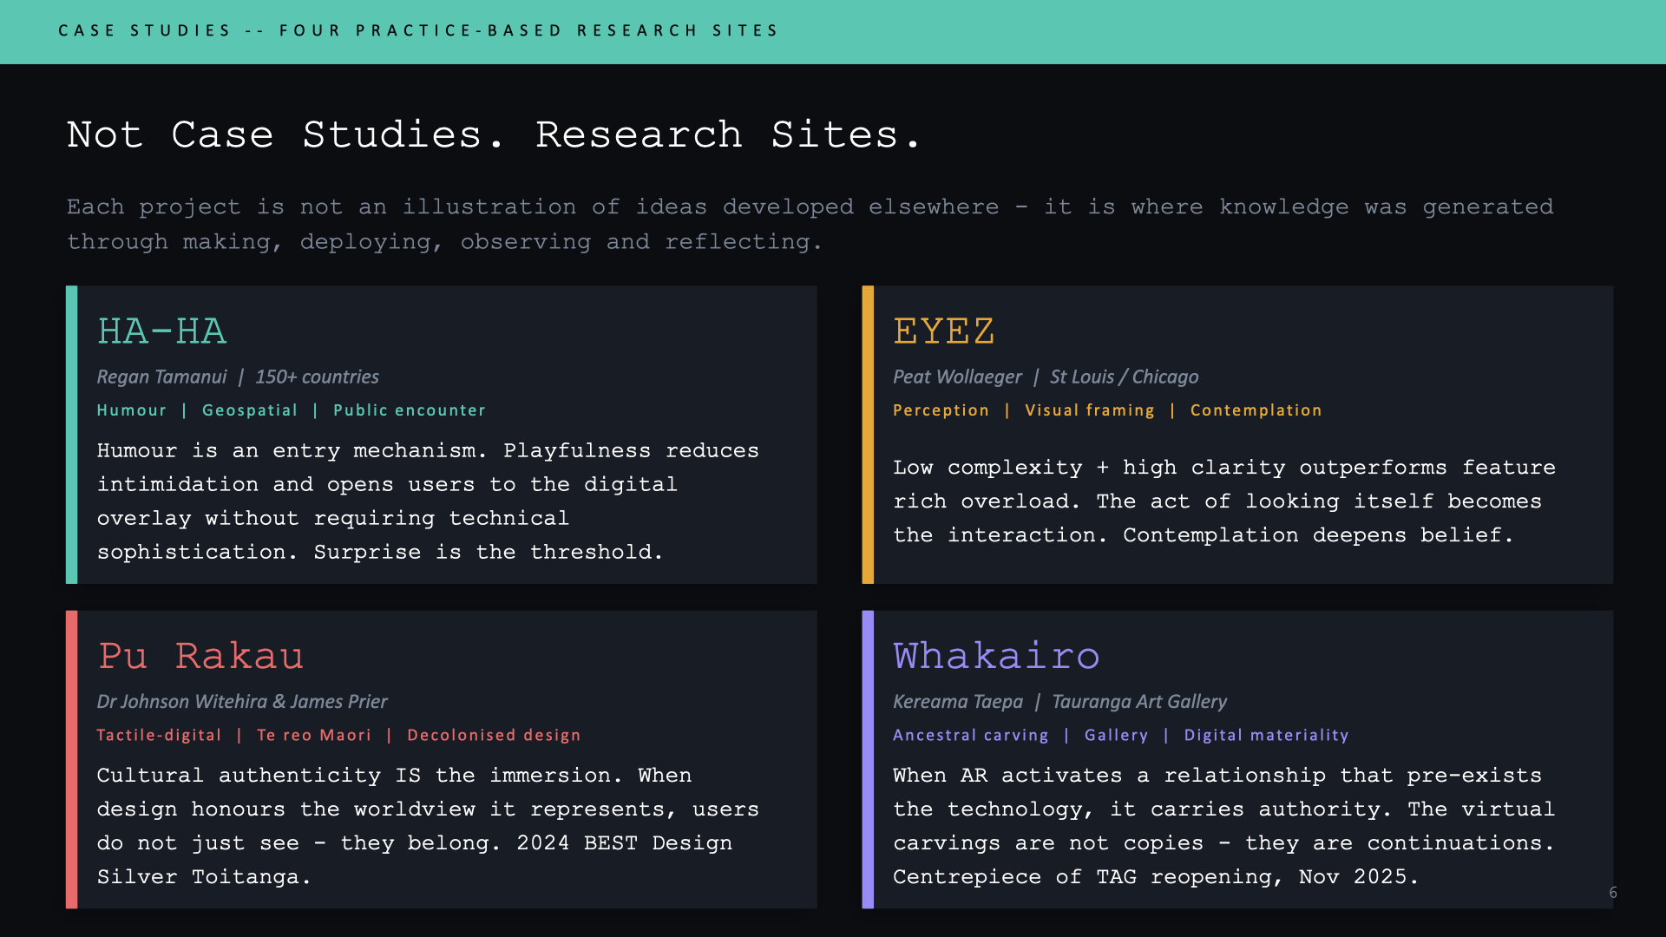Click the top header banner text

click(418, 31)
